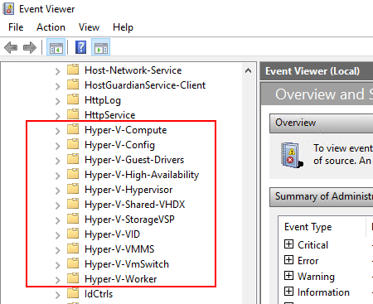373x304 pixels.
Task: Select the Hyper-V-Shared-VHDX folder icon
Action: (73, 204)
